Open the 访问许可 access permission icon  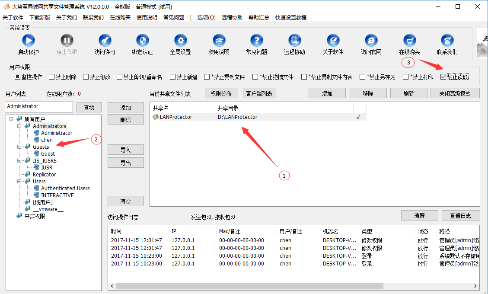[105, 41]
